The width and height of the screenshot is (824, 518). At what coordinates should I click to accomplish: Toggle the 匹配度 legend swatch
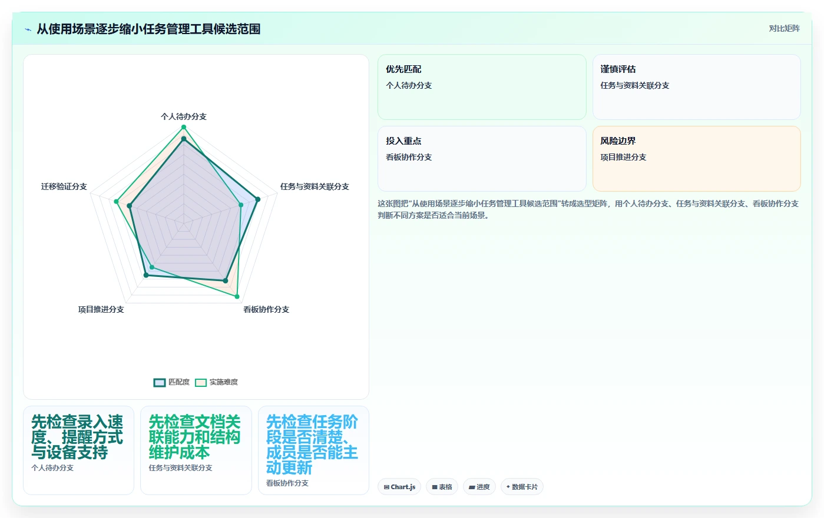(x=160, y=383)
